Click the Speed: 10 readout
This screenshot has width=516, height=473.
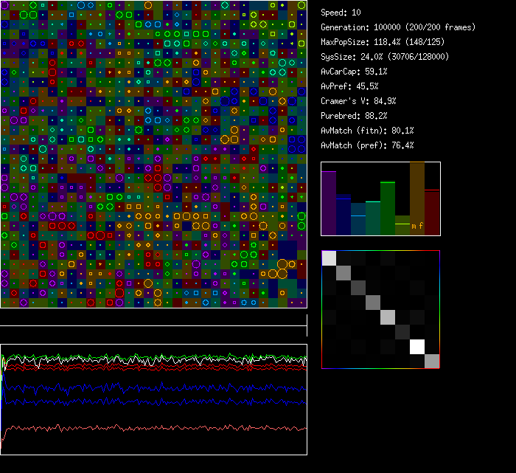click(341, 13)
